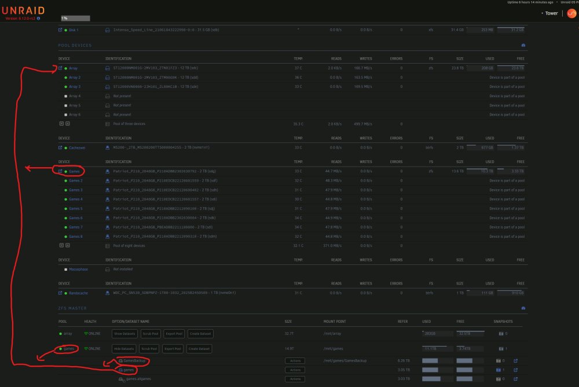Open the Cachezwei device link
Image resolution: width=579 pixels, height=387 pixels.
pyautogui.click(x=77, y=148)
